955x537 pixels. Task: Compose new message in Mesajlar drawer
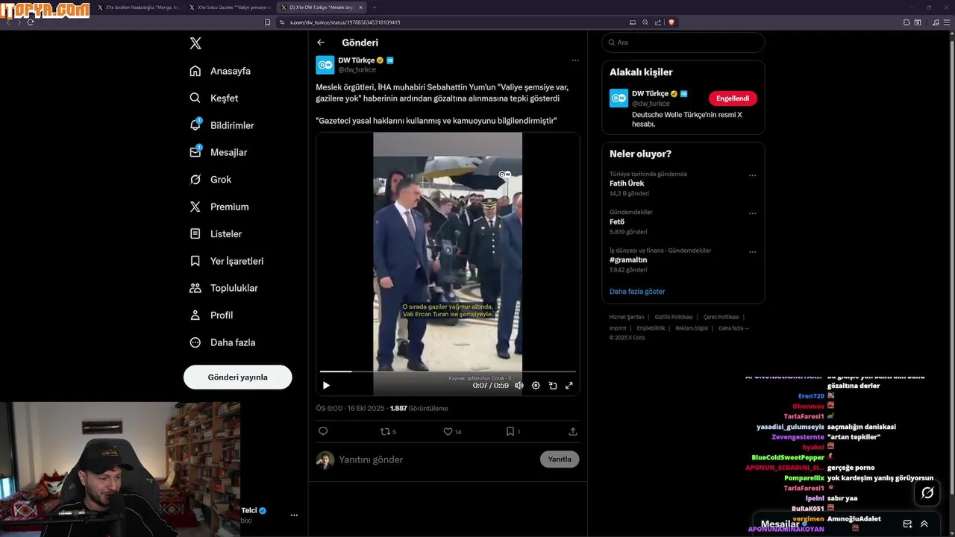(x=907, y=524)
